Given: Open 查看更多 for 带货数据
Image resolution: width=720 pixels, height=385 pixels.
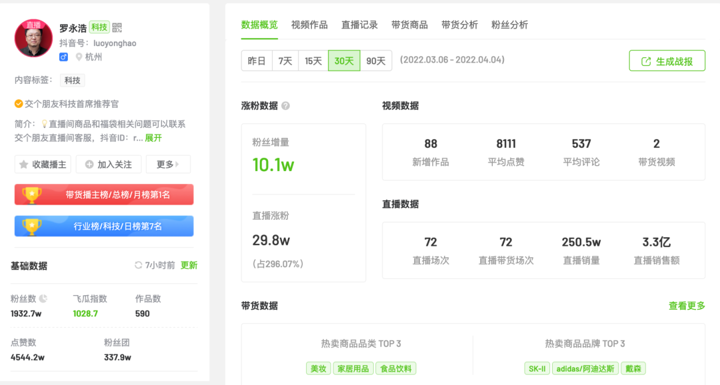Looking at the screenshot, I should pyautogui.click(x=687, y=306).
